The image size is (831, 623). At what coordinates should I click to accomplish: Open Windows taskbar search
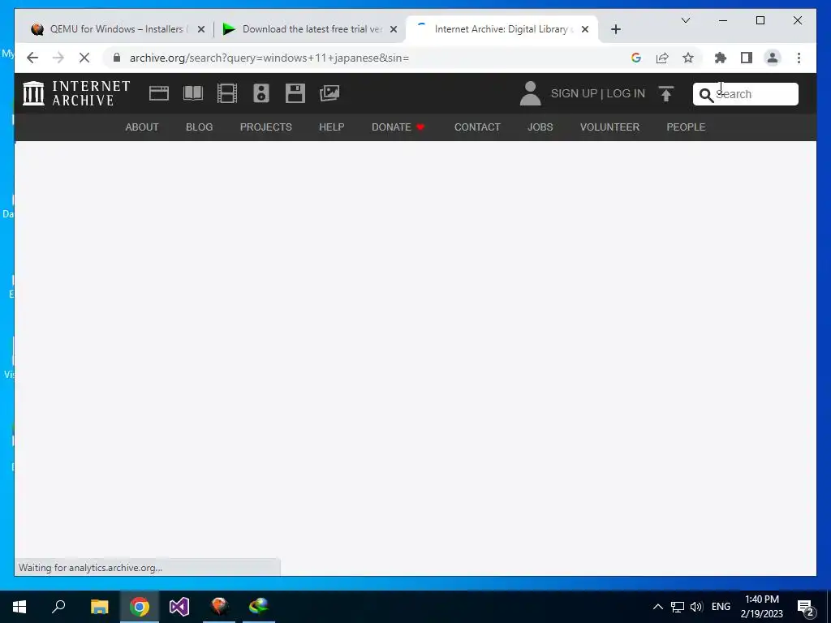(58, 607)
